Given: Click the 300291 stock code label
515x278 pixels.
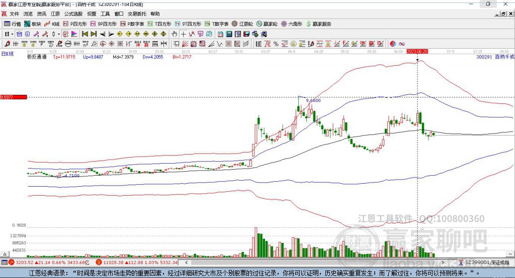Looking at the screenshot, I should (484, 57).
